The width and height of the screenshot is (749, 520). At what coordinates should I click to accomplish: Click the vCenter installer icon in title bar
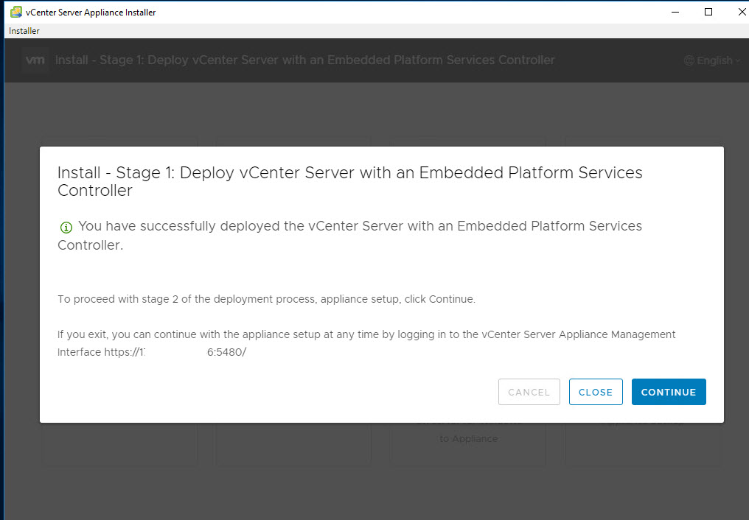click(x=15, y=12)
